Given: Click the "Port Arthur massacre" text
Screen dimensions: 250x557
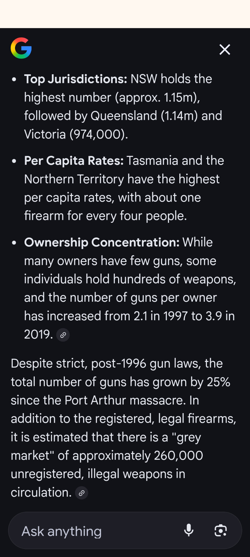Looking at the screenshot, I should pos(125,400).
